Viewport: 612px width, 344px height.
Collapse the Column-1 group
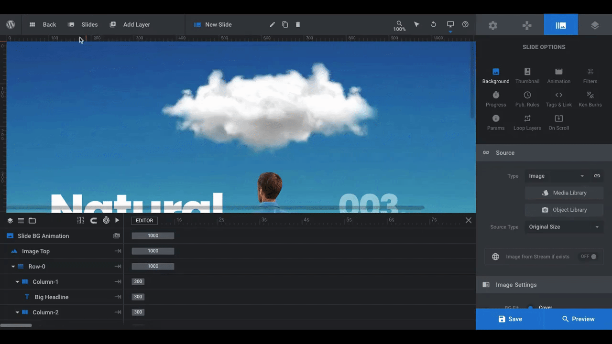click(x=18, y=282)
